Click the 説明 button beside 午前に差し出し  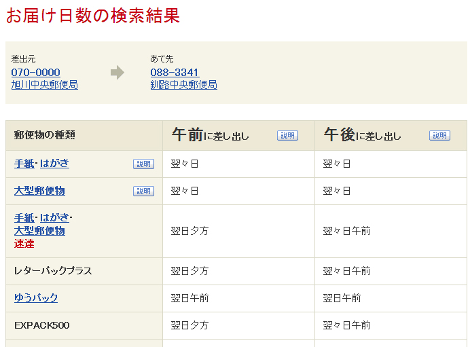pos(287,135)
